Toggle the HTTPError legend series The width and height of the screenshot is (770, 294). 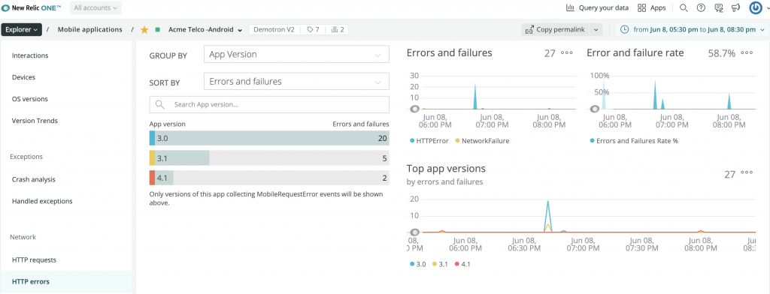429,141
